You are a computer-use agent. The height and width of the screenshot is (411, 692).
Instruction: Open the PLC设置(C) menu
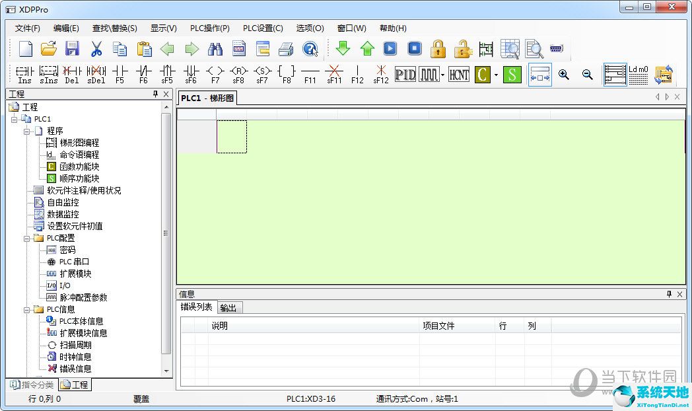point(263,28)
